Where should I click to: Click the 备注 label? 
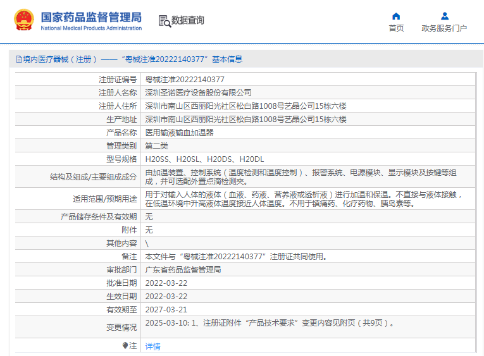pyautogui.click(x=129, y=257)
